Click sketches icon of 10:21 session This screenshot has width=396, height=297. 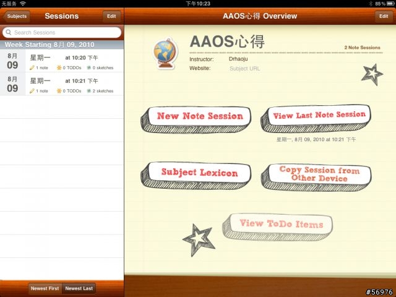tap(89, 91)
